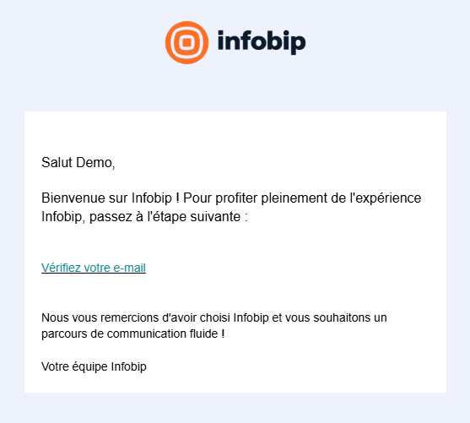Click the word e-mail in the link
Image resolution: width=470 pixels, height=423 pixels.
129,268
